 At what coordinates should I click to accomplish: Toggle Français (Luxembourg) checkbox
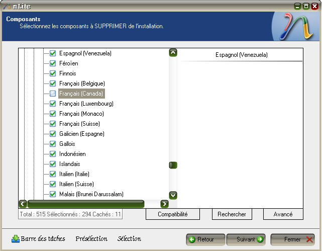(53, 104)
